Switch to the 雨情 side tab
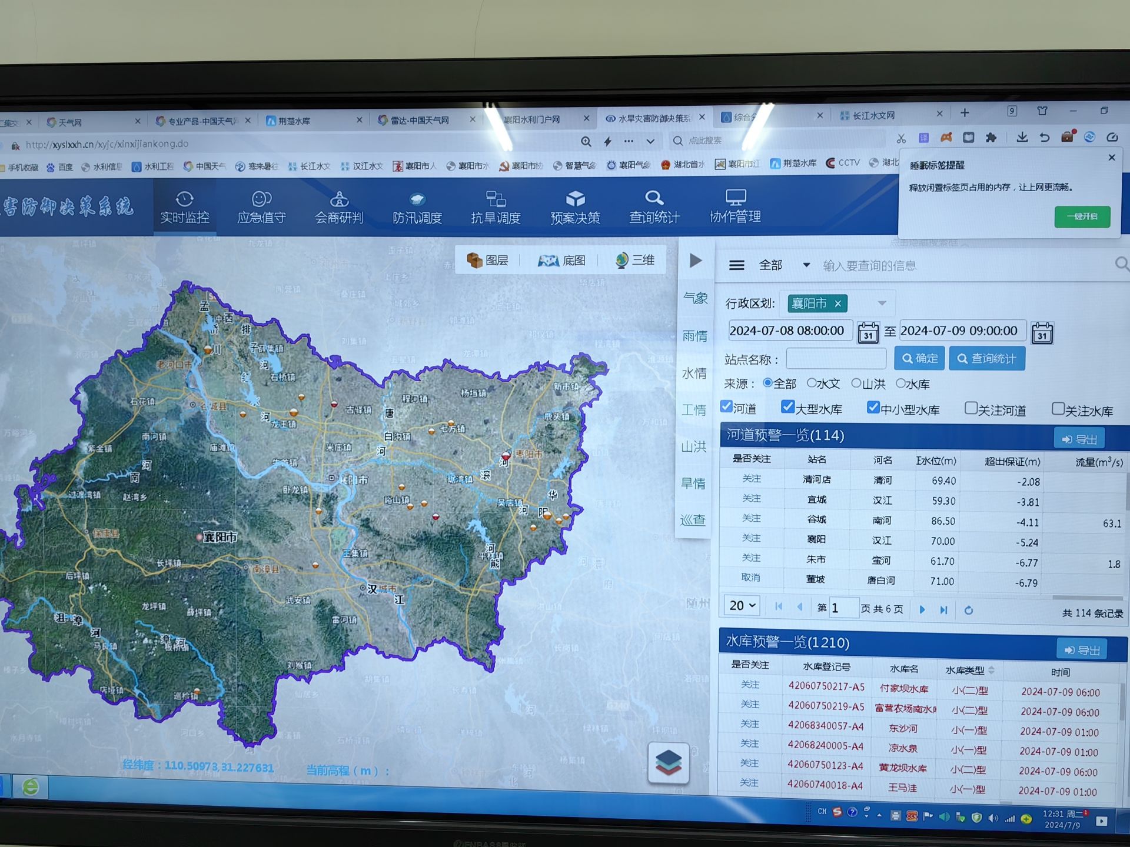The image size is (1130, 847). point(694,336)
